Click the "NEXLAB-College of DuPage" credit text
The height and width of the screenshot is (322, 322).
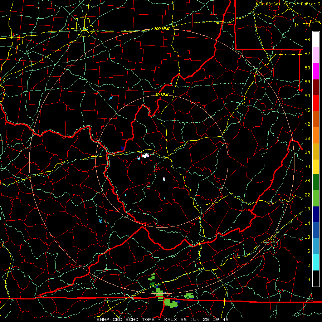click(x=286, y=4)
